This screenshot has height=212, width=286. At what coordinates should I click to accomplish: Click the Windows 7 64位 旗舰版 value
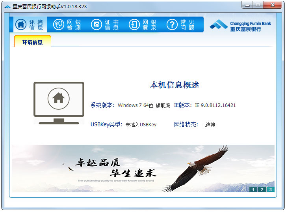click(x=144, y=105)
